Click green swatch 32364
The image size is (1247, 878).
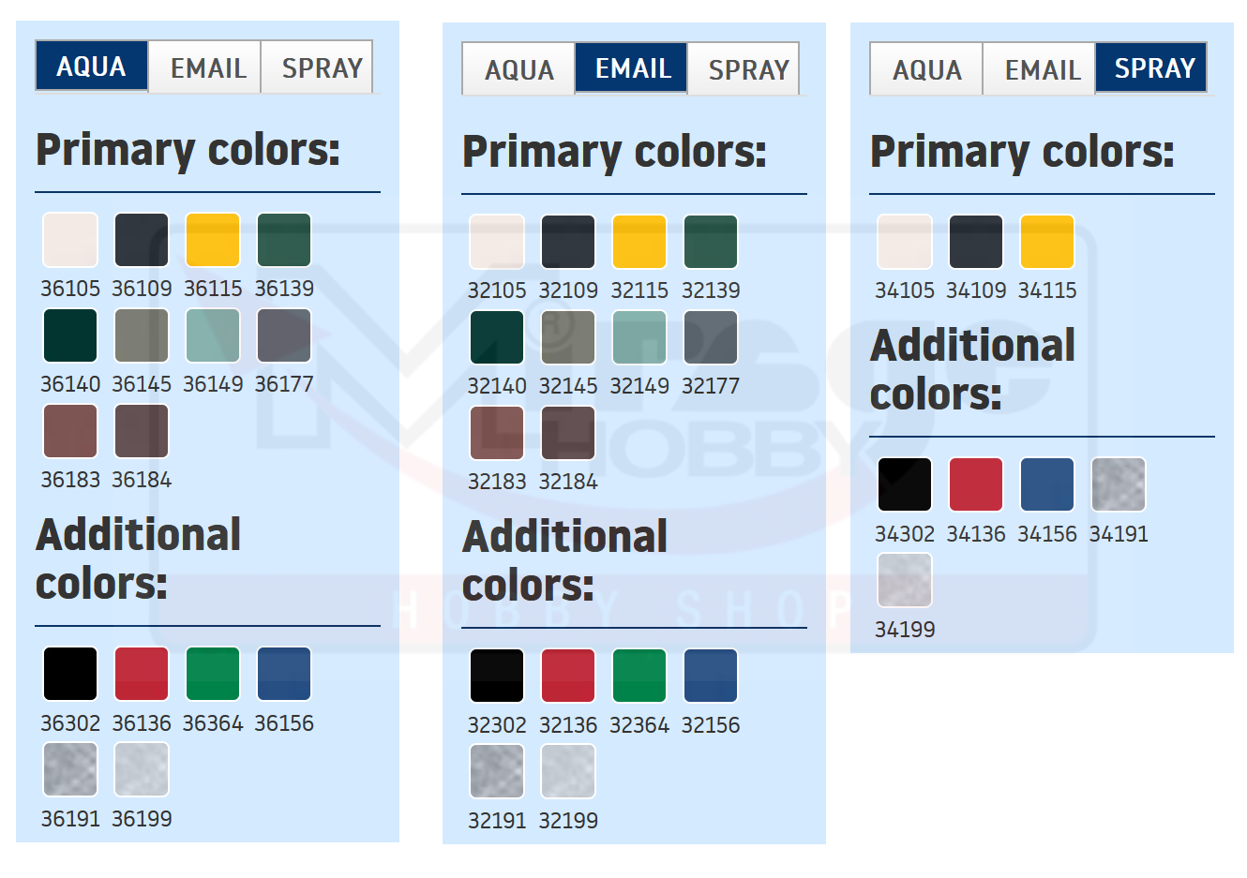639,676
